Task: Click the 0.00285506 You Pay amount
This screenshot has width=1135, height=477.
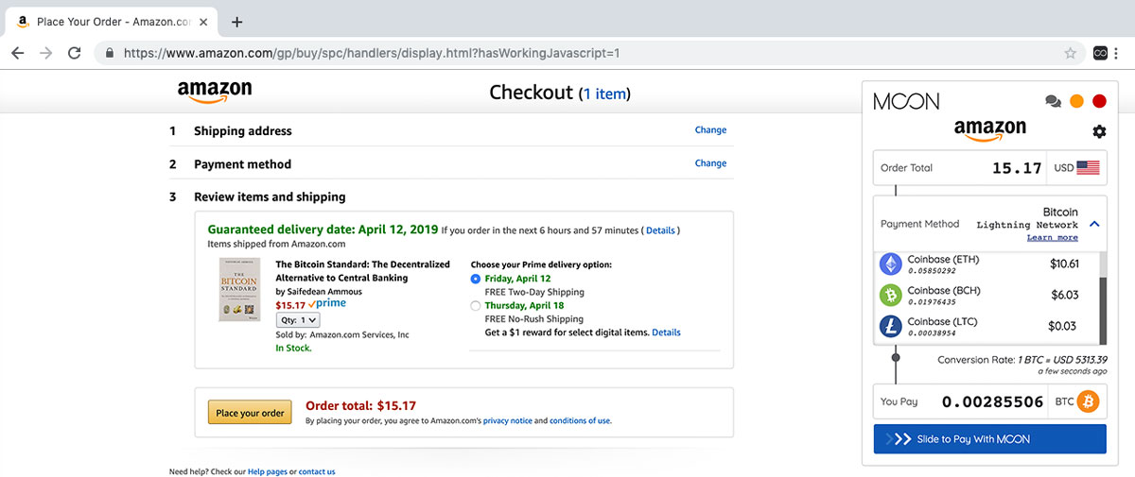Action: pos(993,401)
